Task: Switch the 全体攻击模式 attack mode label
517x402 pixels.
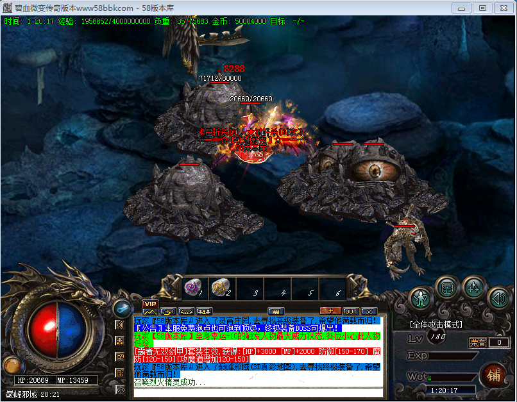Action: [436, 325]
